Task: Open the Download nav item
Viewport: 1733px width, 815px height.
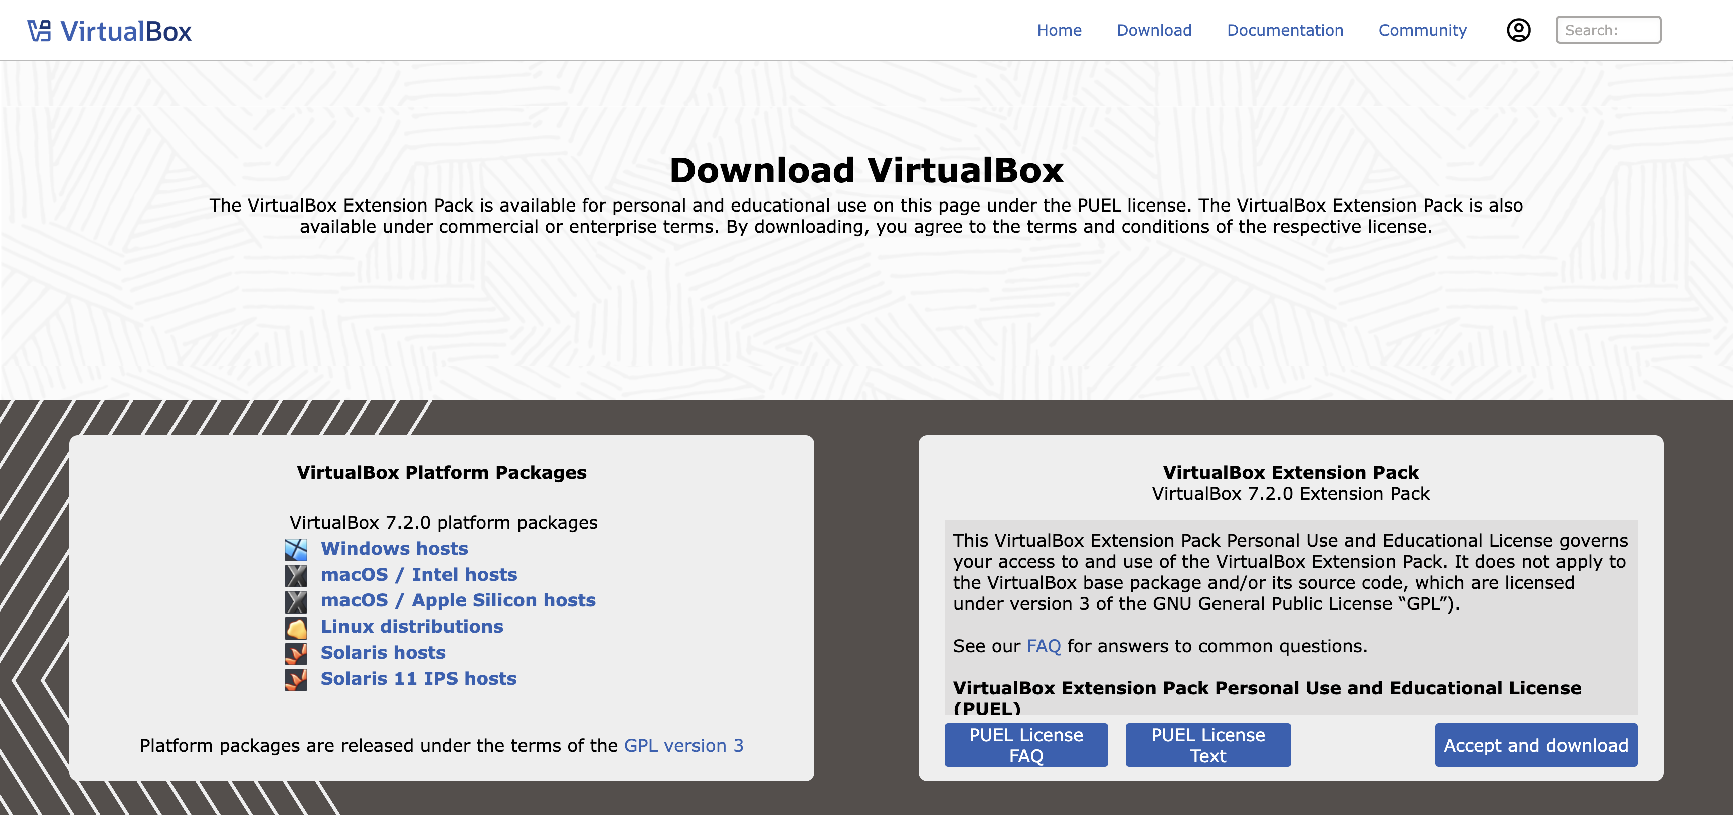Action: (1154, 30)
